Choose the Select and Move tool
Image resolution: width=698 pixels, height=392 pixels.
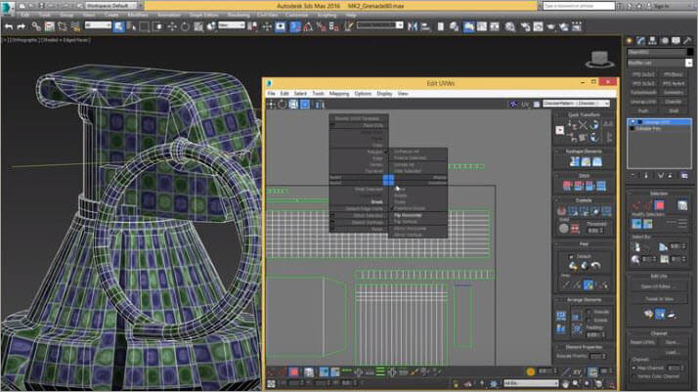point(172,26)
